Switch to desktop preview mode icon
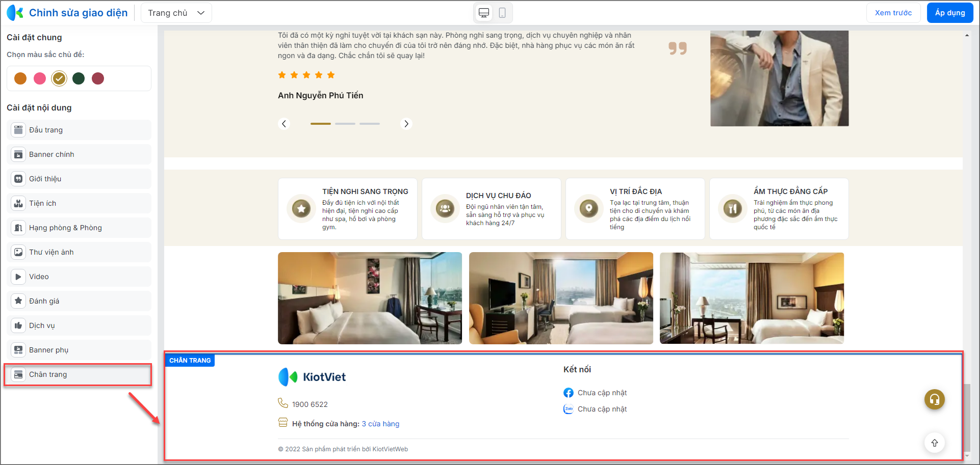This screenshot has height=465, width=980. [x=484, y=13]
